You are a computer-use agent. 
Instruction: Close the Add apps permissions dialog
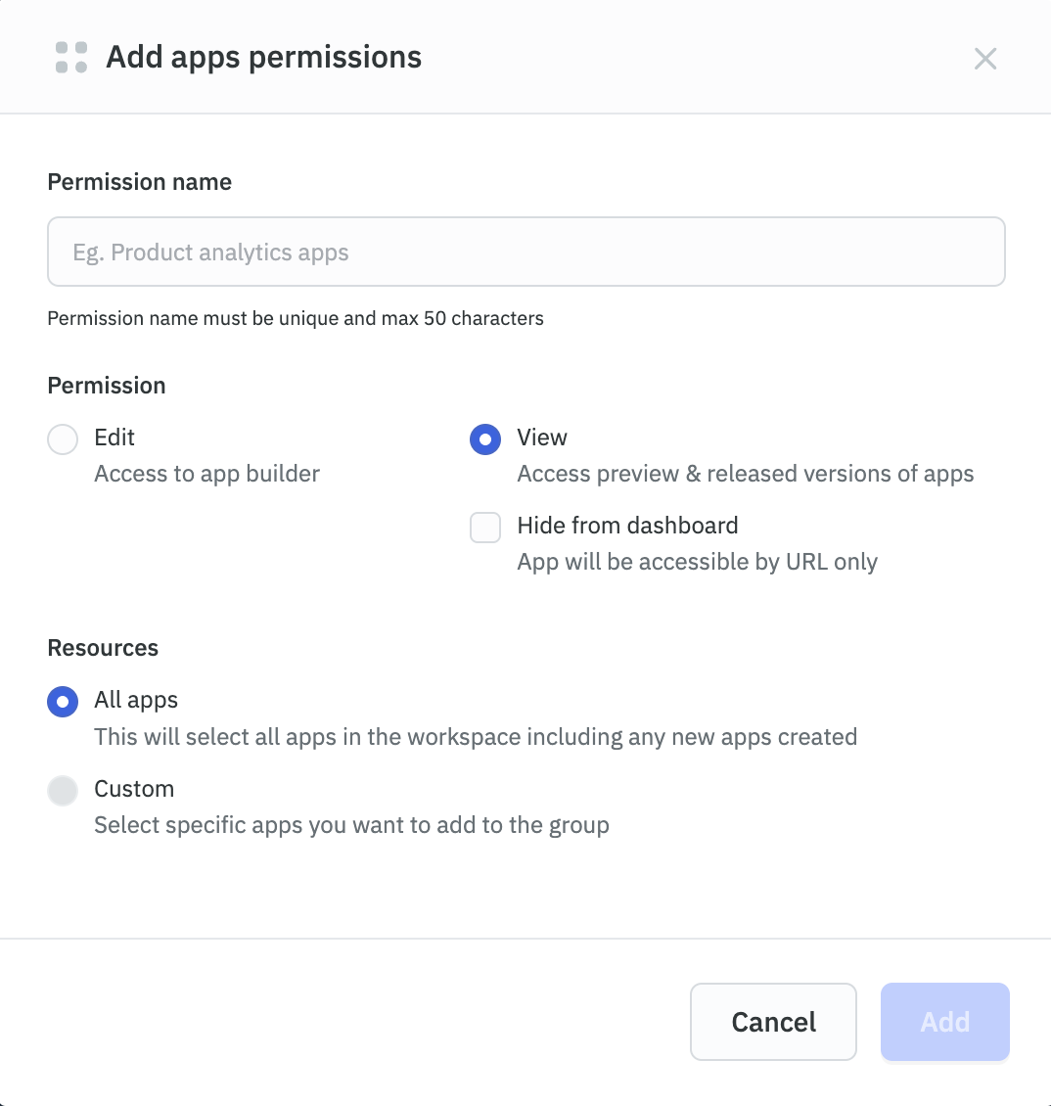[984, 59]
